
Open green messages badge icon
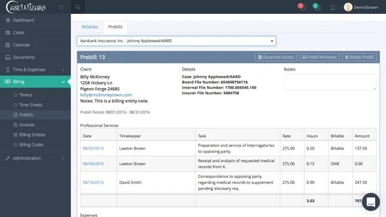pos(317,7)
